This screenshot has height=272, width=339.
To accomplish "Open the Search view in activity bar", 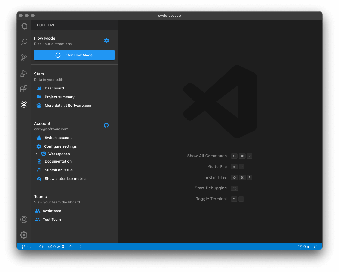I will coord(24,42).
